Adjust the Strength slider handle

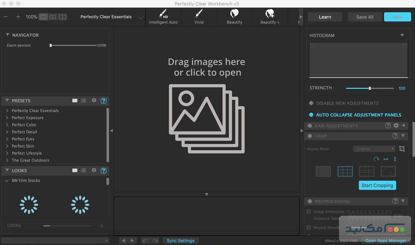point(370,88)
